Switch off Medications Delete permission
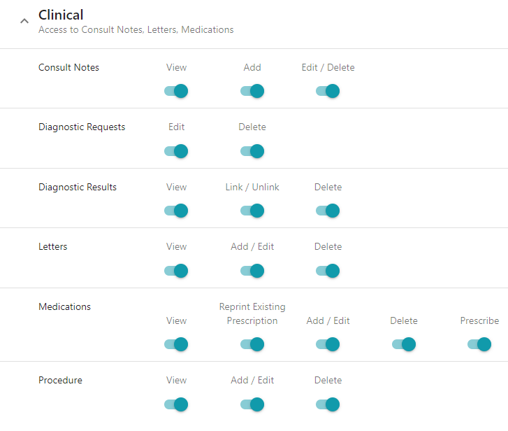This screenshot has width=508, height=431. click(x=404, y=344)
